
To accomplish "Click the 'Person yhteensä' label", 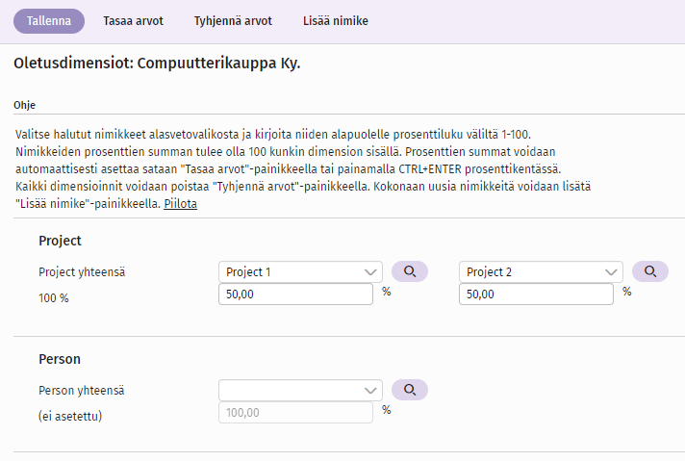I will coord(81,391).
